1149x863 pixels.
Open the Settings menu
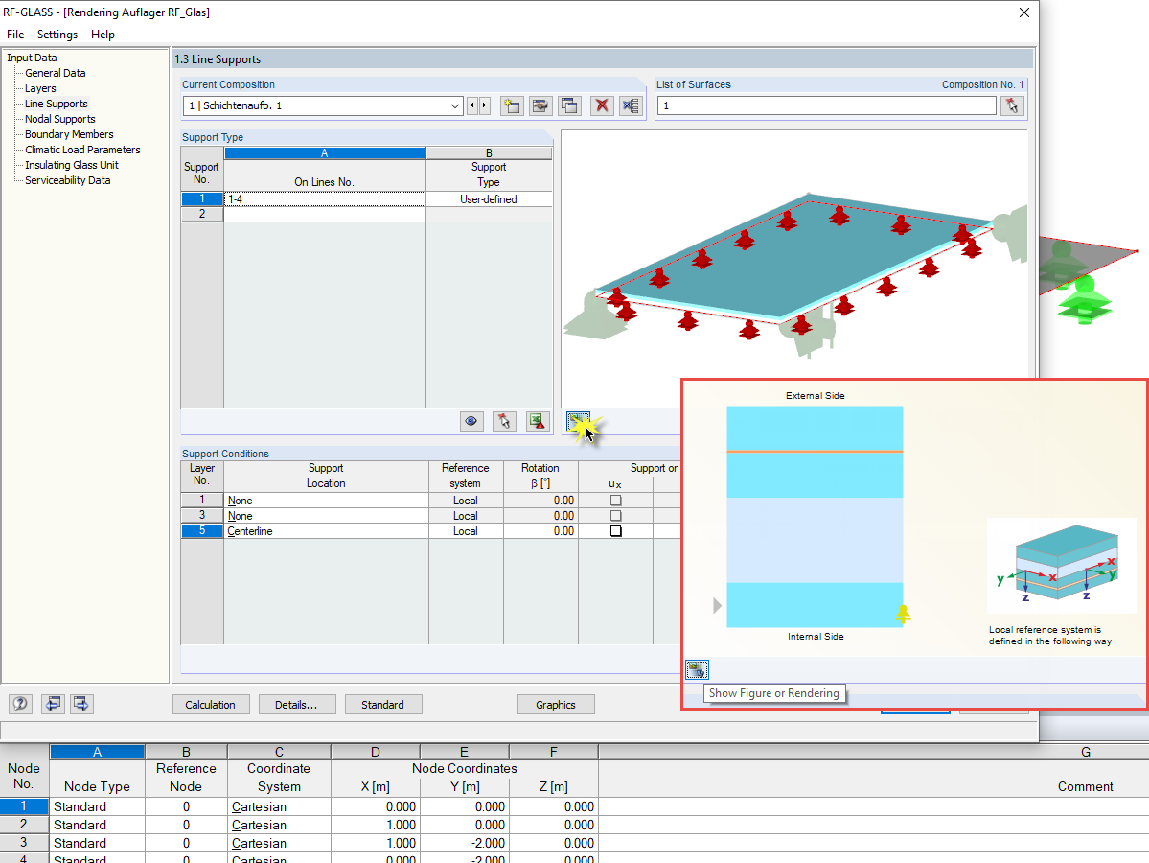(57, 34)
